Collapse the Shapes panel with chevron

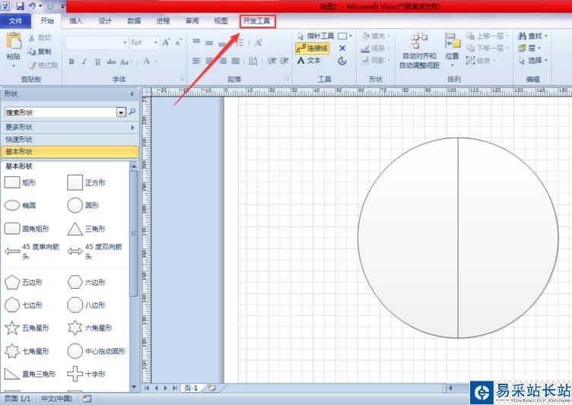(x=132, y=94)
